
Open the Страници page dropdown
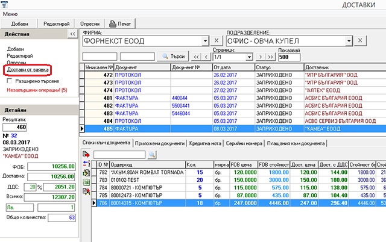coord(249,57)
